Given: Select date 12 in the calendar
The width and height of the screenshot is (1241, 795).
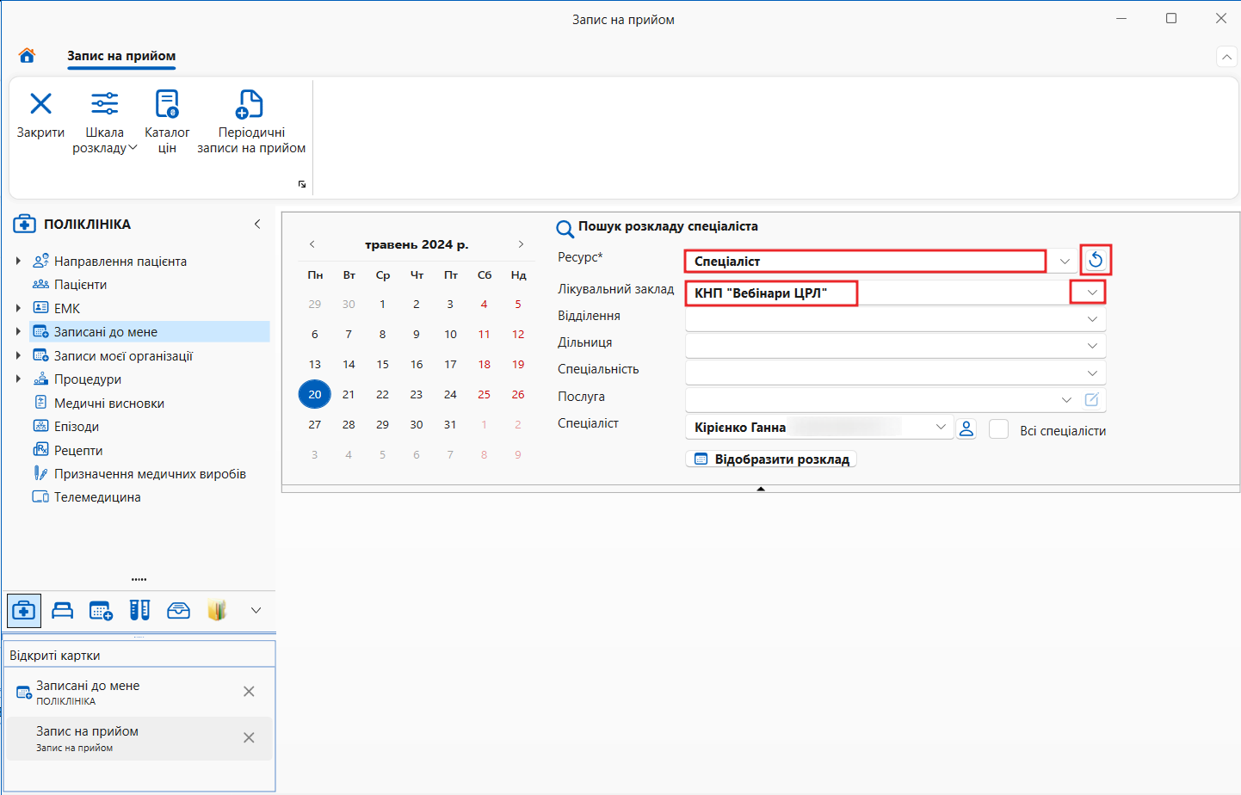Looking at the screenshot, I should [518, 335].
